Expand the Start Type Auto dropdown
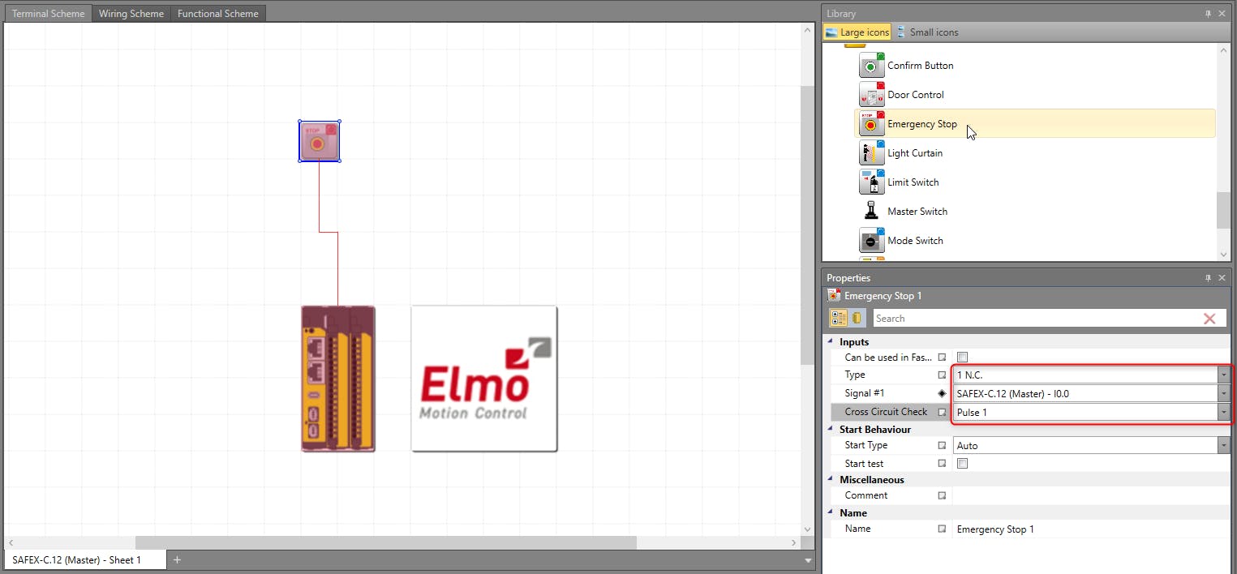 point(1222,446)
